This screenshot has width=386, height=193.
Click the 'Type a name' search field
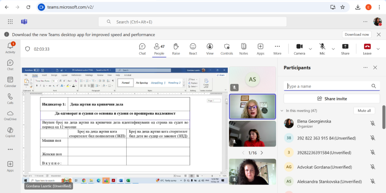[328, 86]
